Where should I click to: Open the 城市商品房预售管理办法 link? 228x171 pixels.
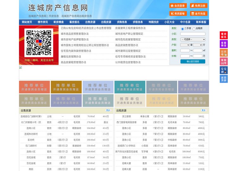click(x=75, y=34)
